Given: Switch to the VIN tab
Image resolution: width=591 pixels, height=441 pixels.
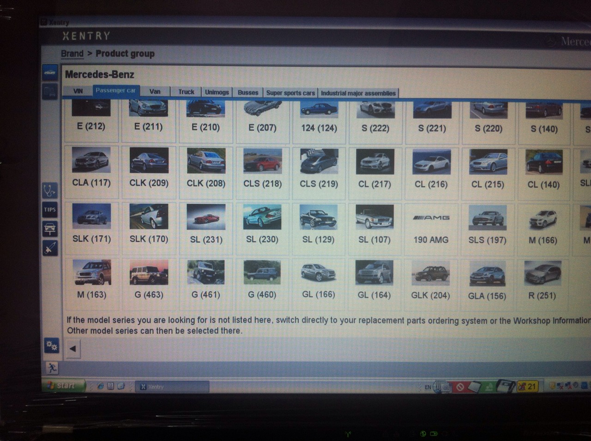Looking at the screenshot, I should tap(78, 91).
